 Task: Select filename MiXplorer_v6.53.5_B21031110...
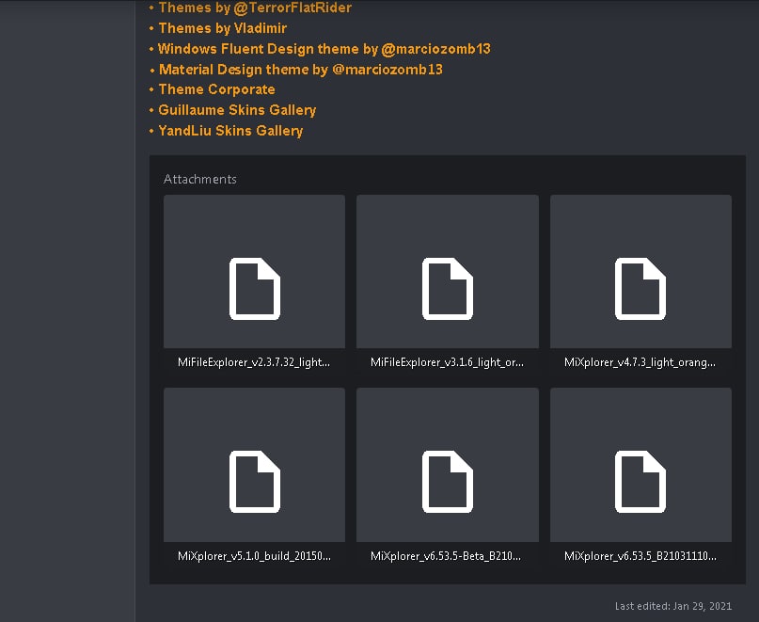click(640, 555)
